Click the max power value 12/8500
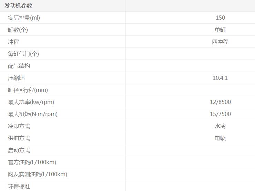The image size is (255, 191). click(x=220, y=102)
